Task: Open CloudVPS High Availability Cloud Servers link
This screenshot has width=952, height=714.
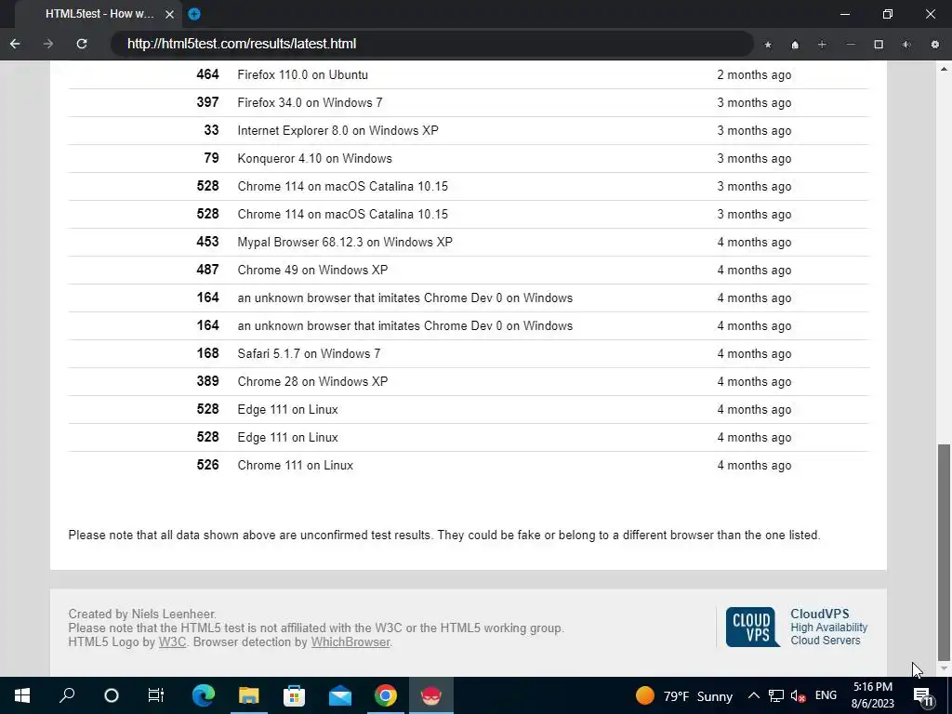Action: point(828,627)
